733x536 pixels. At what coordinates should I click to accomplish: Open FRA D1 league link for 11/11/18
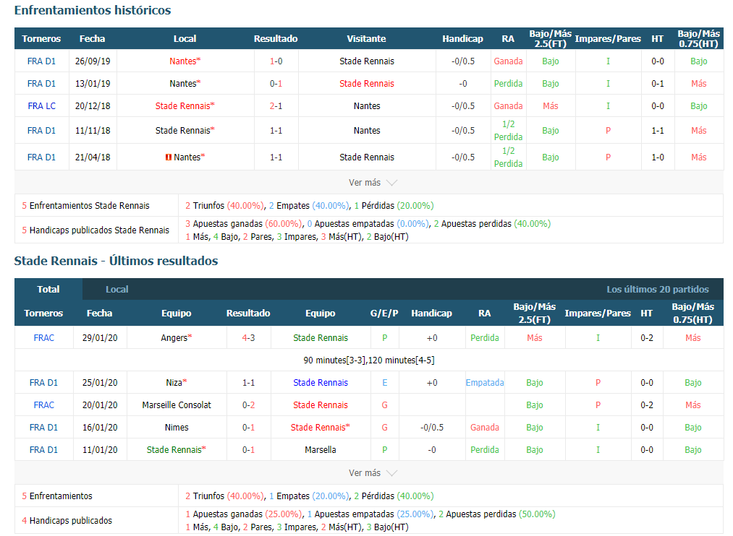click(x=41, y=131)
